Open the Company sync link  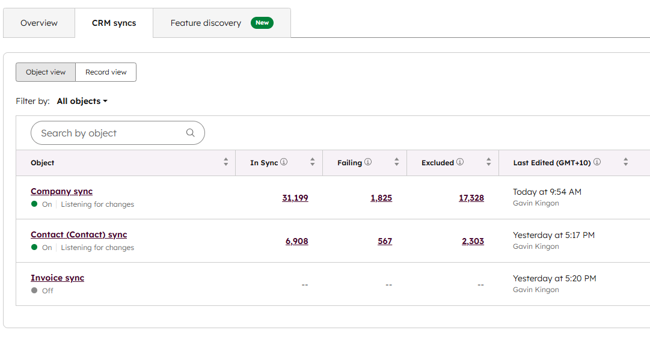62,191
